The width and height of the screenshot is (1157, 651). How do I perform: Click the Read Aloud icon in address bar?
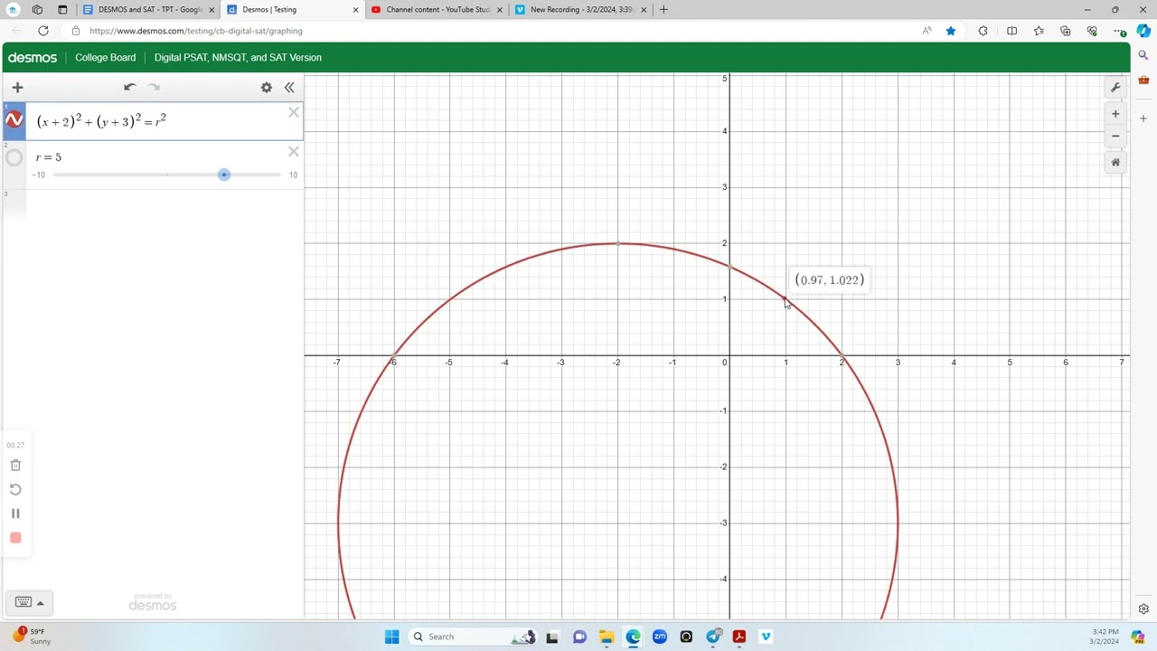click(927, 31)
